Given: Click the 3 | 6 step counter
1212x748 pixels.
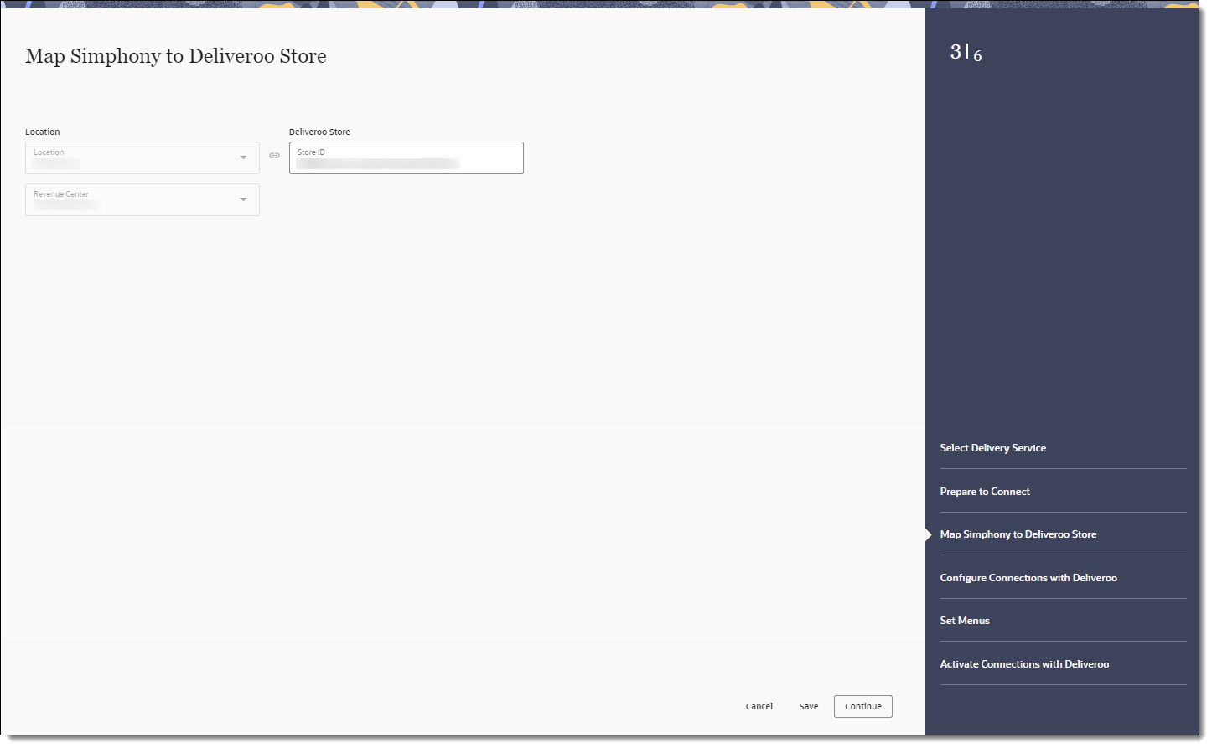Looking at the screenshot, I should [x=966, y=53].
